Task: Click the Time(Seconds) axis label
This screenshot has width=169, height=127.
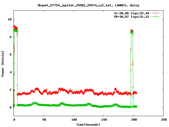Action: [x=88, y=125]
